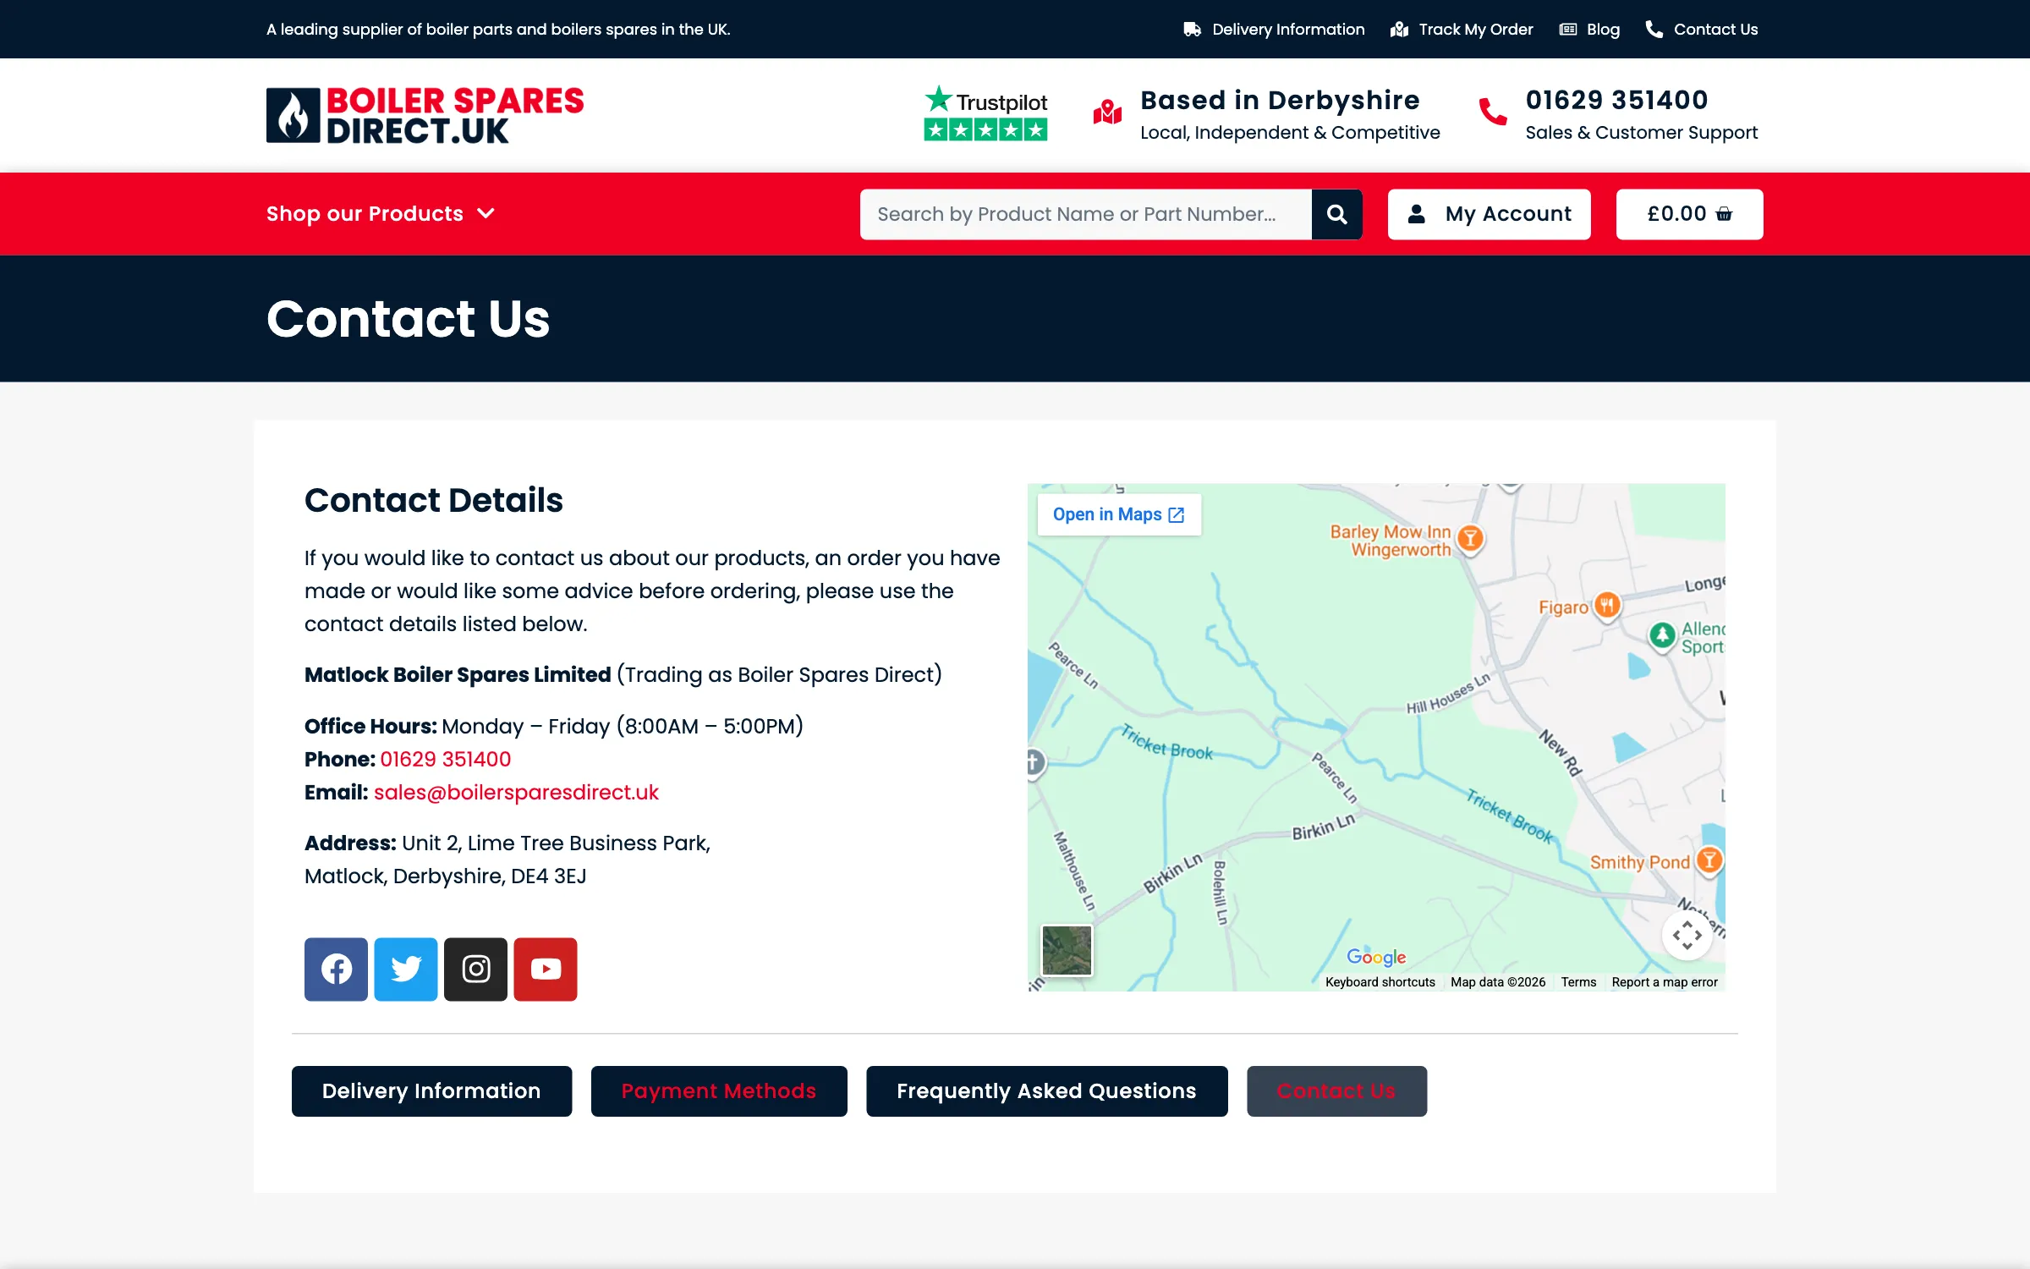Click header phone number 01629 351400
Viewport: 2030px width, 1269px height.
(x=1616, y=100)
